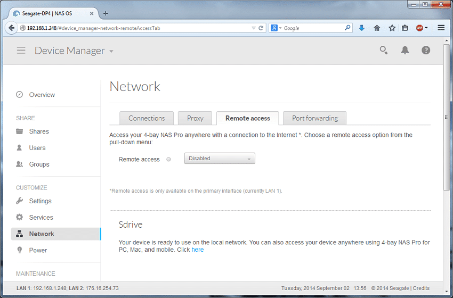The image size is (453, 298).
Task: Click the search magnifier in Google box
Action: click(347, 28)
